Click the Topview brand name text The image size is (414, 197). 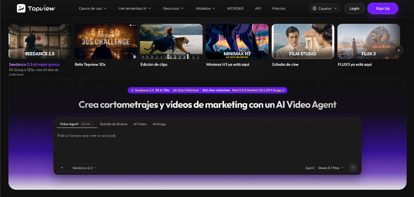(x=41, y=9)
